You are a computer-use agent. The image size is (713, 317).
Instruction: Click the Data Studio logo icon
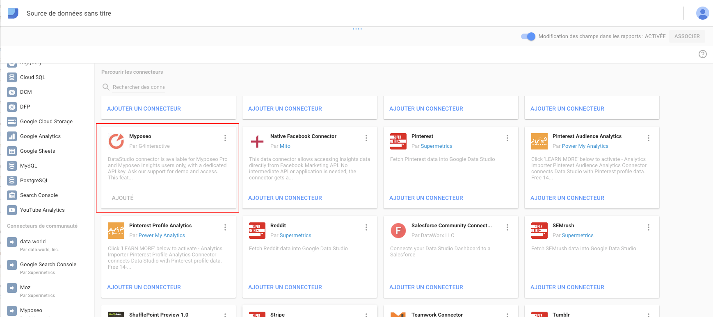[x=13, y=13]
